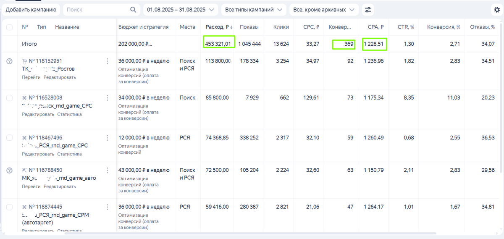The width and height of the screenshot is (504, 239).
Task: Click the type icon of campaign 116788450
Action: click(24, 170)
